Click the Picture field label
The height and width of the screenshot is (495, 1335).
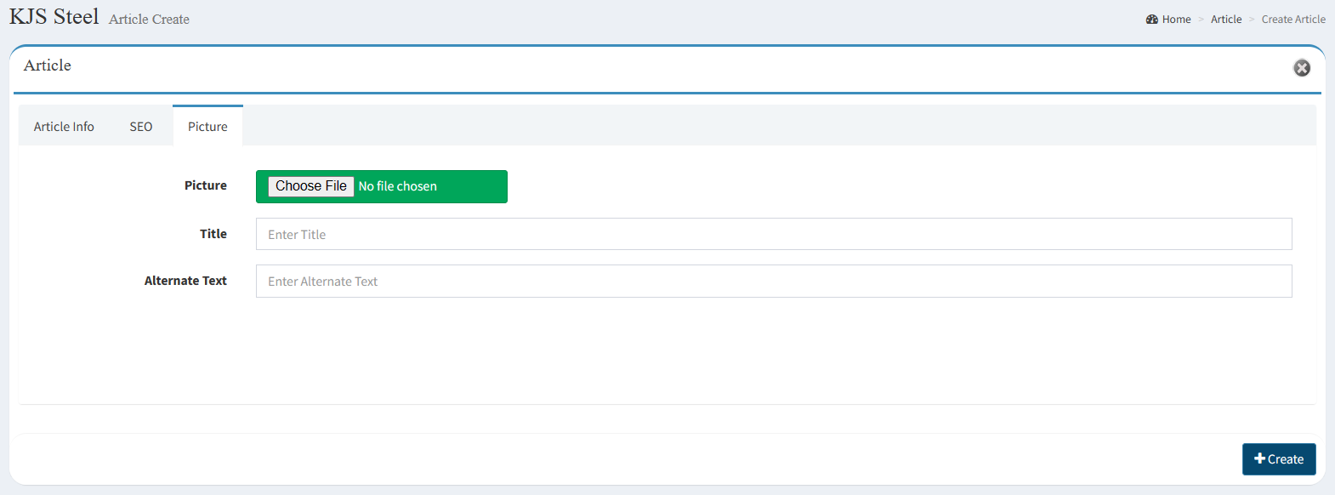click(x=206, y=185)
